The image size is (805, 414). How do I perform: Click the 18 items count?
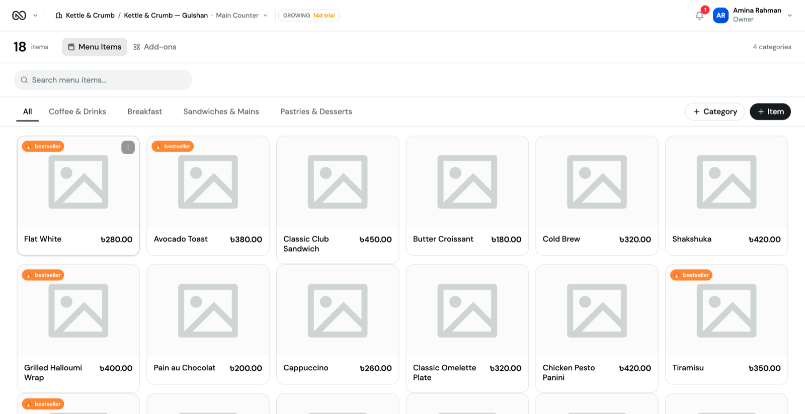click(x=31, y=47)
